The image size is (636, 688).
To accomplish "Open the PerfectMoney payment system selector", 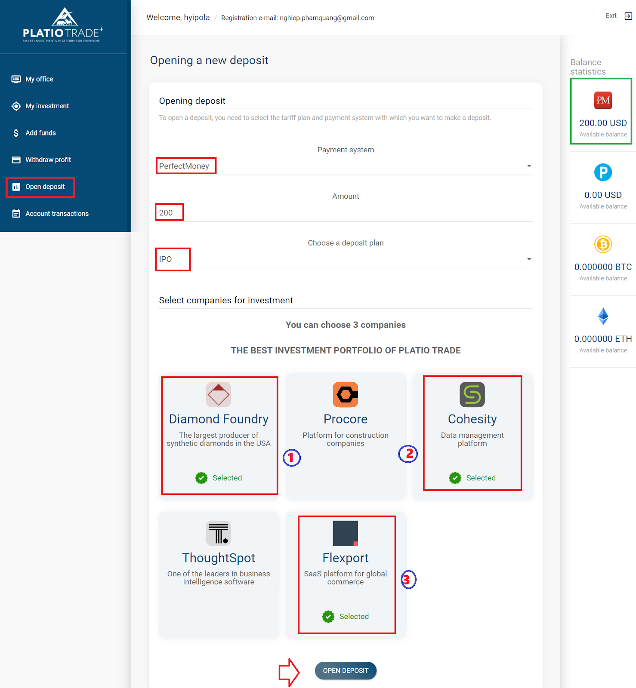I will pos(346,166).
